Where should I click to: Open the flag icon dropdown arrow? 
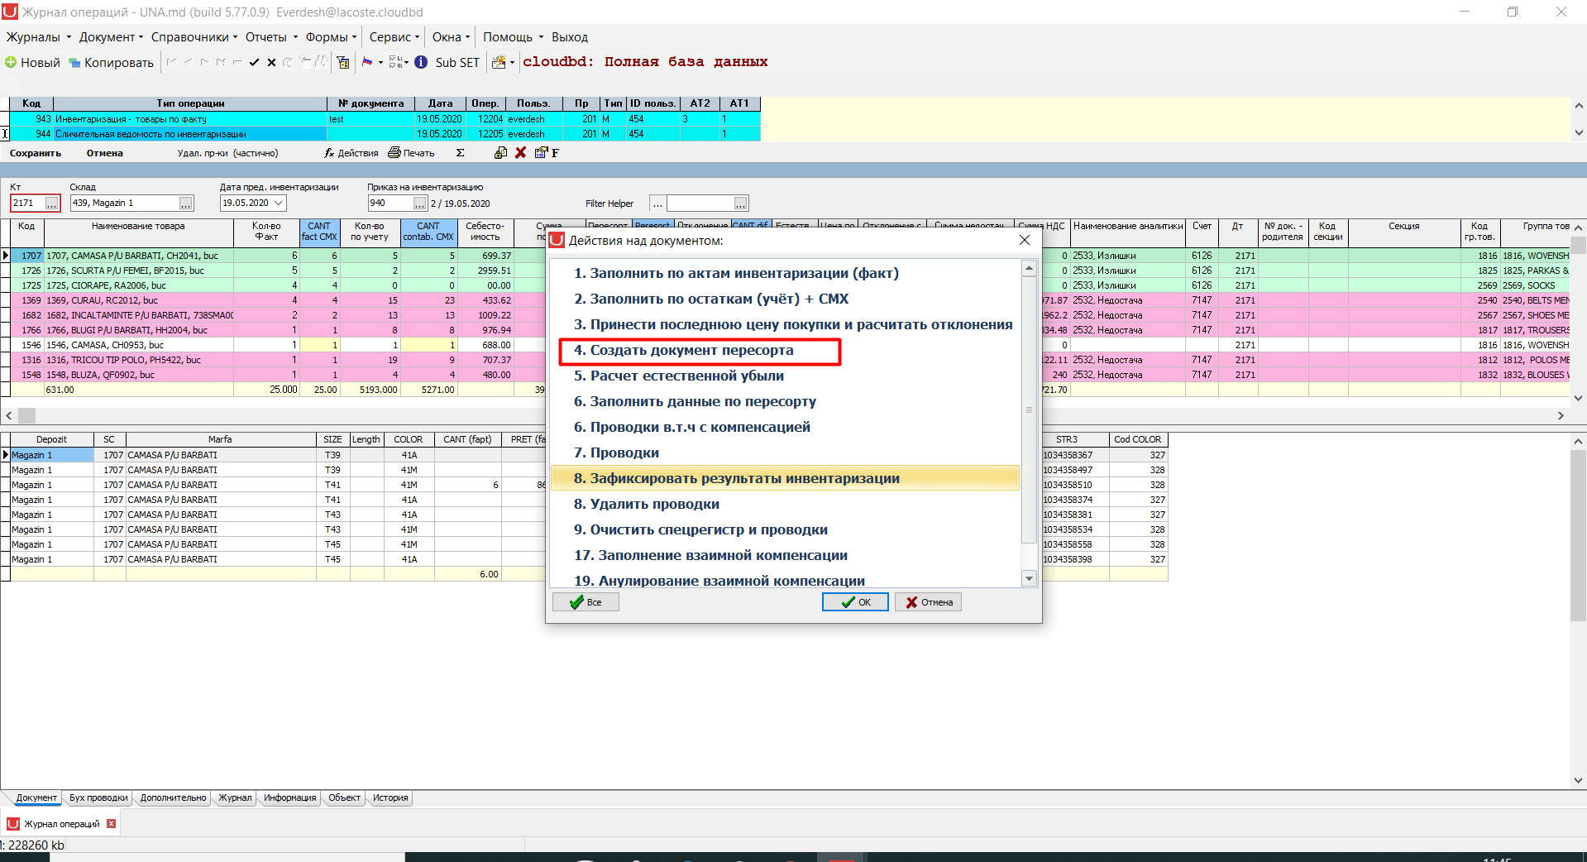point(380,62)
